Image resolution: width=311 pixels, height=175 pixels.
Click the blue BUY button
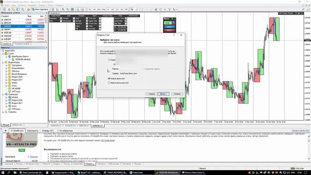click(x=170, y=27)
